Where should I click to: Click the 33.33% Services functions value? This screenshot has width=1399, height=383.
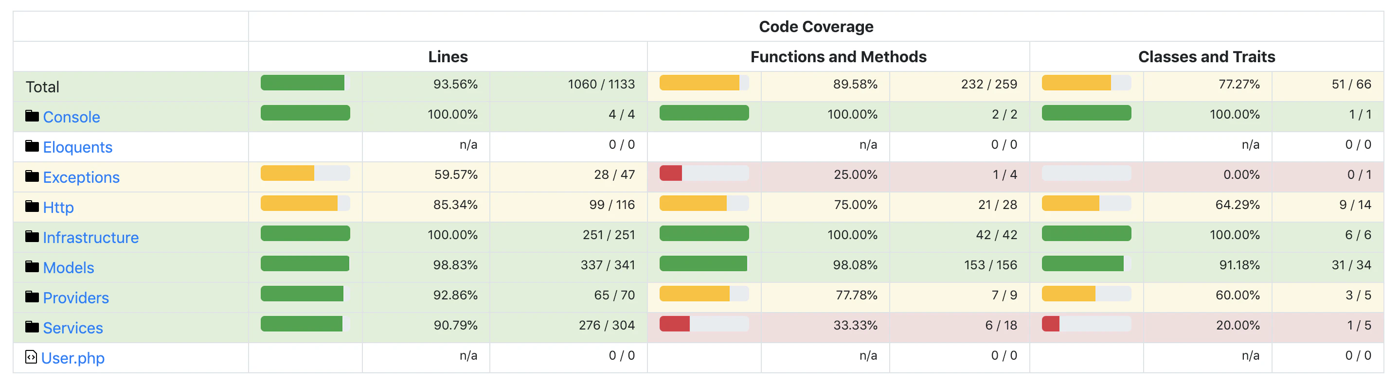pos(855,325)
